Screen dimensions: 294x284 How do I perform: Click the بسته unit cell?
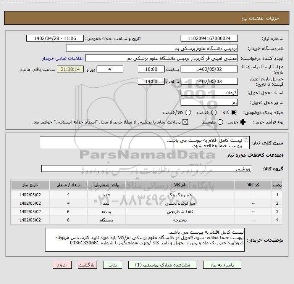point(106,212)
